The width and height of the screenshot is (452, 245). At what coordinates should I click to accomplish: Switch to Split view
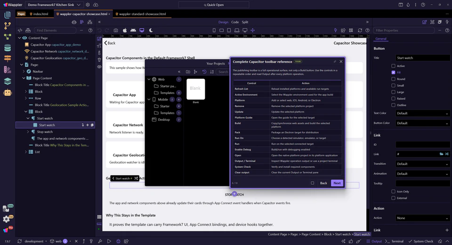245,22
